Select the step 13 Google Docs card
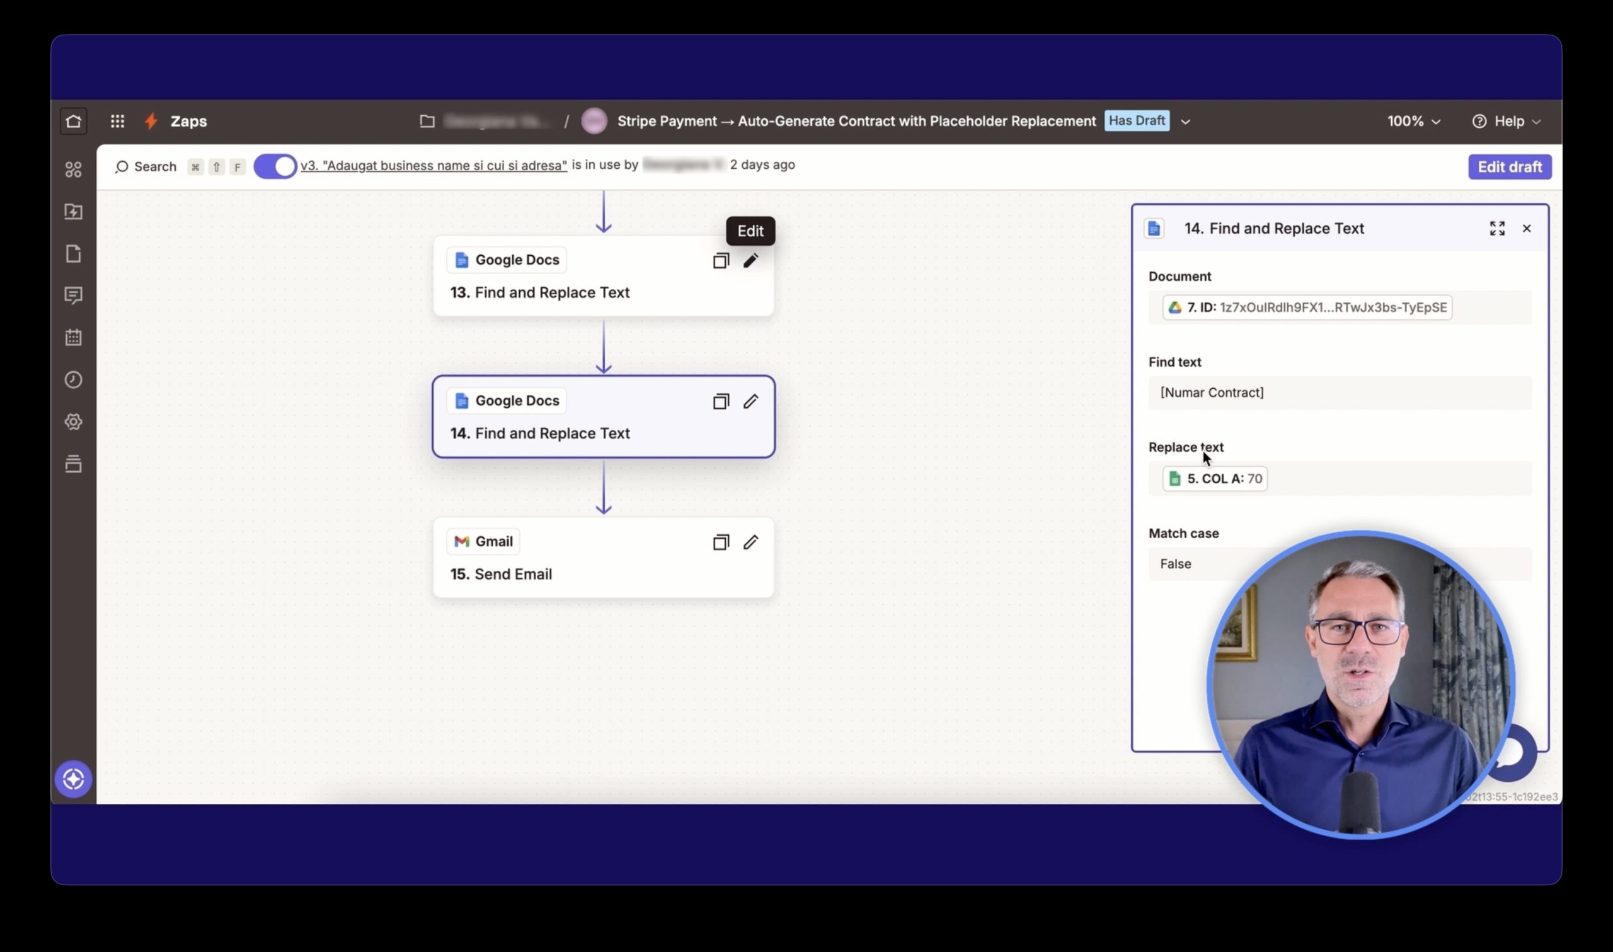1613x952 pixels. (604, 276)
